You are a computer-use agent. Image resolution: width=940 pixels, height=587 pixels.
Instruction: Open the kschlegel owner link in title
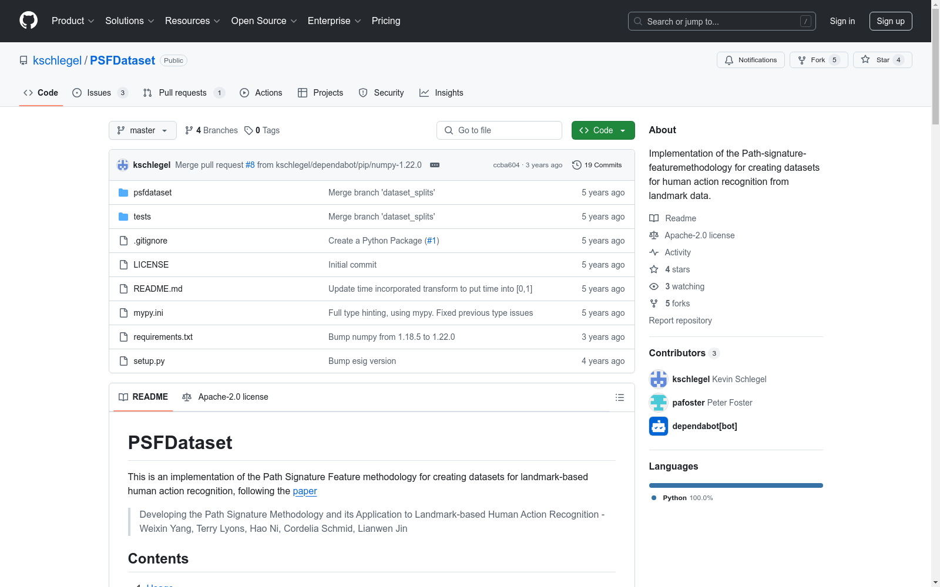(x=57, y=60)
